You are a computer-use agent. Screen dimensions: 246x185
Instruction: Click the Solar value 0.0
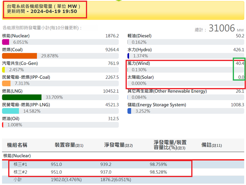pyautogui.click(x=241, y=77)
